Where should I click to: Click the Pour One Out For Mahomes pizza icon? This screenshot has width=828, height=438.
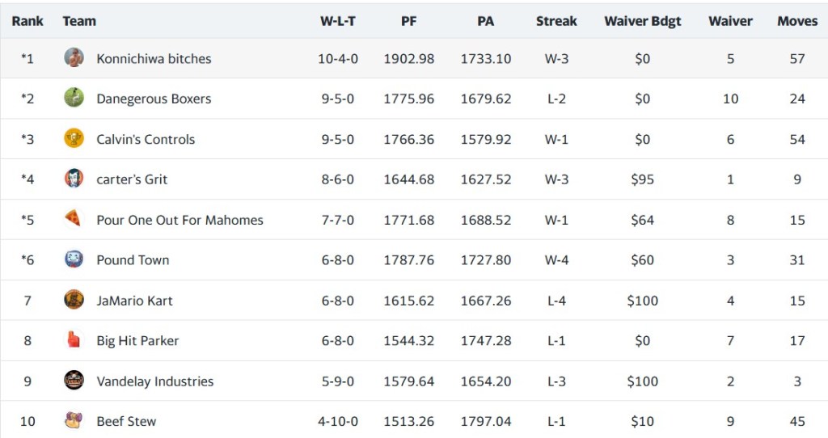click(74, 220)
